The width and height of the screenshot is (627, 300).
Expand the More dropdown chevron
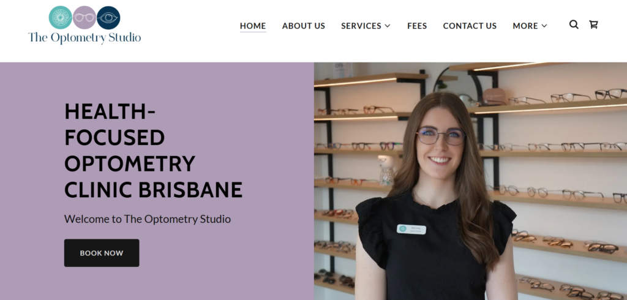[x=544, y=26]
